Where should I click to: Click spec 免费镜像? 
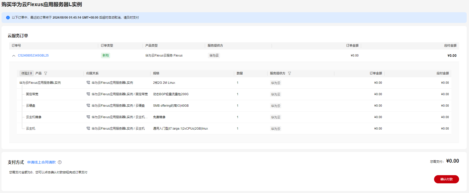coord(159,117)
